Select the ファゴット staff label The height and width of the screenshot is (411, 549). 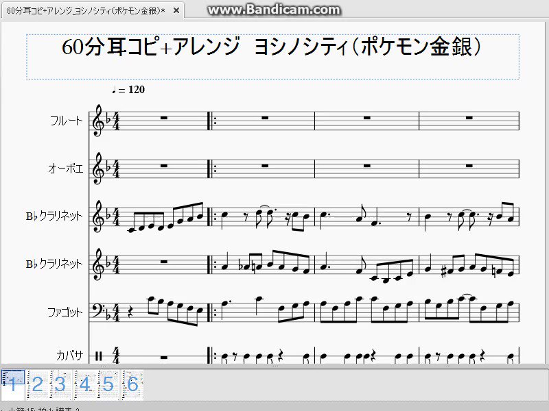coord(65,312)
